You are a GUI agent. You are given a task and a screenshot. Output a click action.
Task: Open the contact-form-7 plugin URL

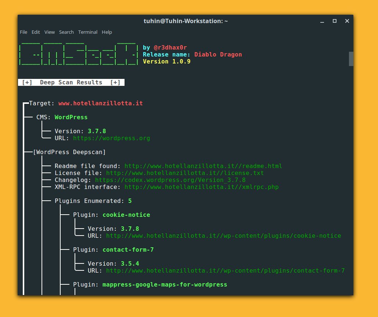pyautogui.click(x=226, y=271)
